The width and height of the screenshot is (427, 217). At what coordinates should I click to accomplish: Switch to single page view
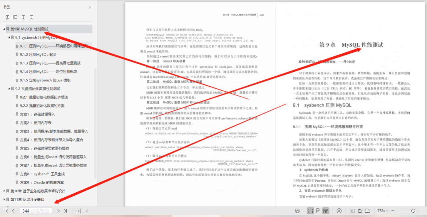(x=318, y=211)
